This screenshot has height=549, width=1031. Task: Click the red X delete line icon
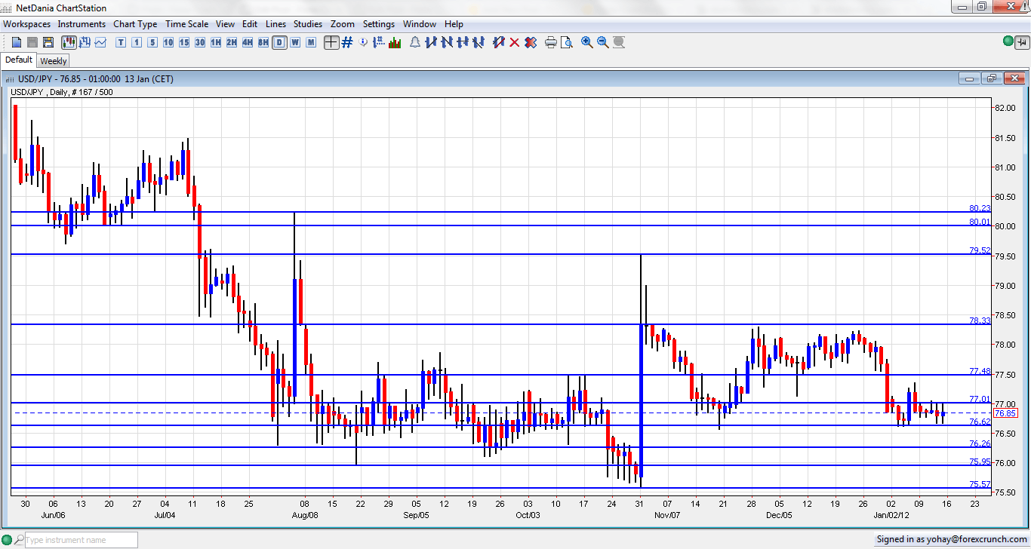coord(515,42)
